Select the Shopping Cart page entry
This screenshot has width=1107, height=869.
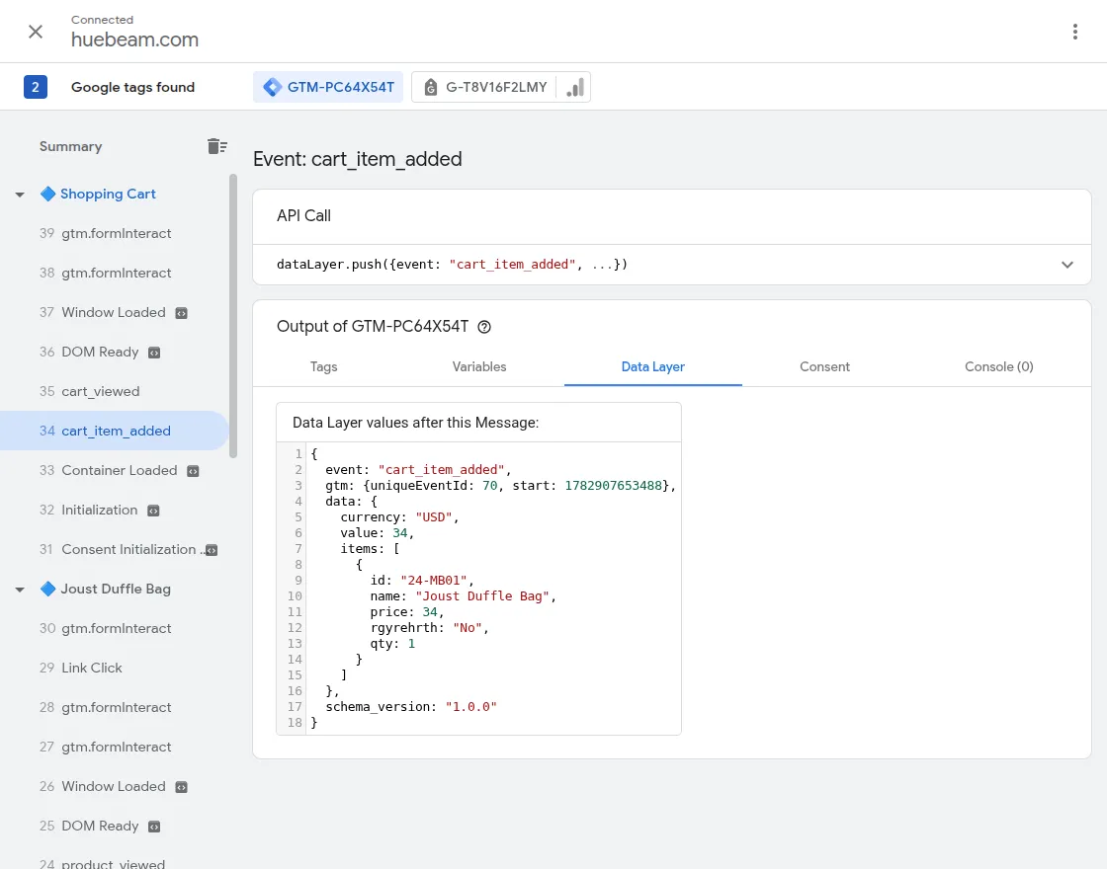[108, 194]
